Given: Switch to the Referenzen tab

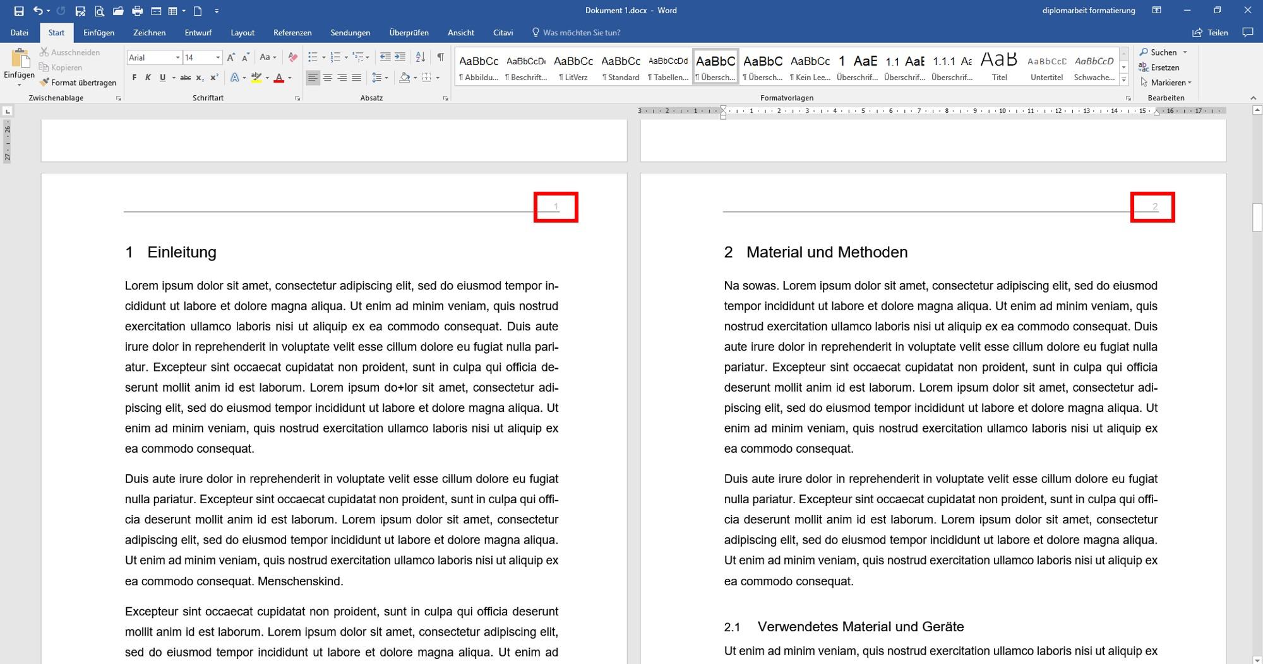Looking at the screenshot, I should [292, 33].
